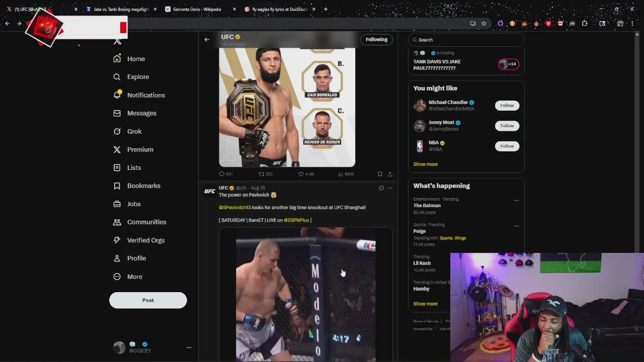Open Jobs in the sidebar

127,204
